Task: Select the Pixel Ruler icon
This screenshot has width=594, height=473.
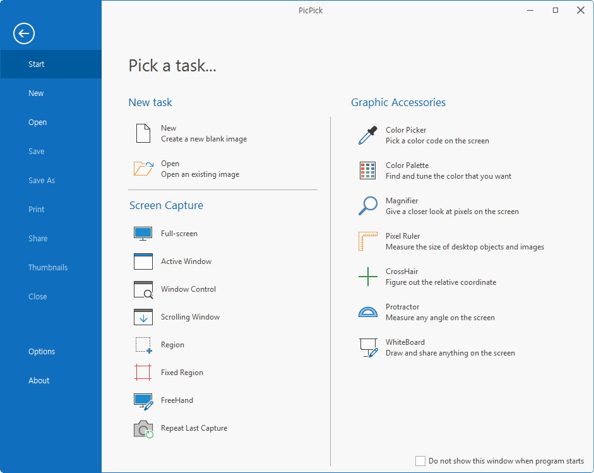Action: pyautogui.click(x=367, y=241)
